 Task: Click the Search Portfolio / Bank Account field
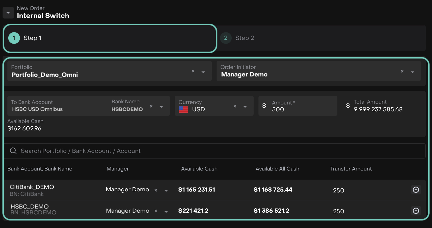(x=217, y=151)
